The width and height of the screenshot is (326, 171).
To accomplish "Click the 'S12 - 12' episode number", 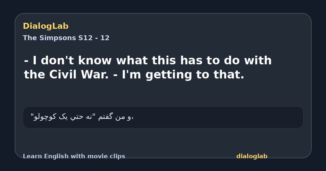I will tap(94, 38).
